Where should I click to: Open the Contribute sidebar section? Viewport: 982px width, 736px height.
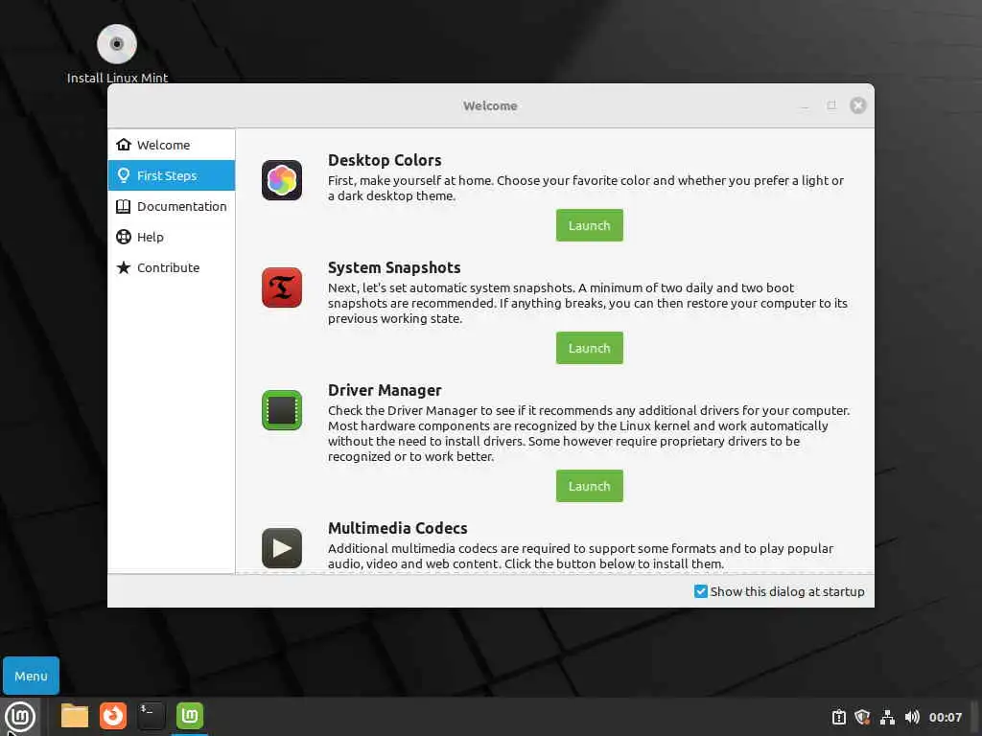[x=172, y=267]
